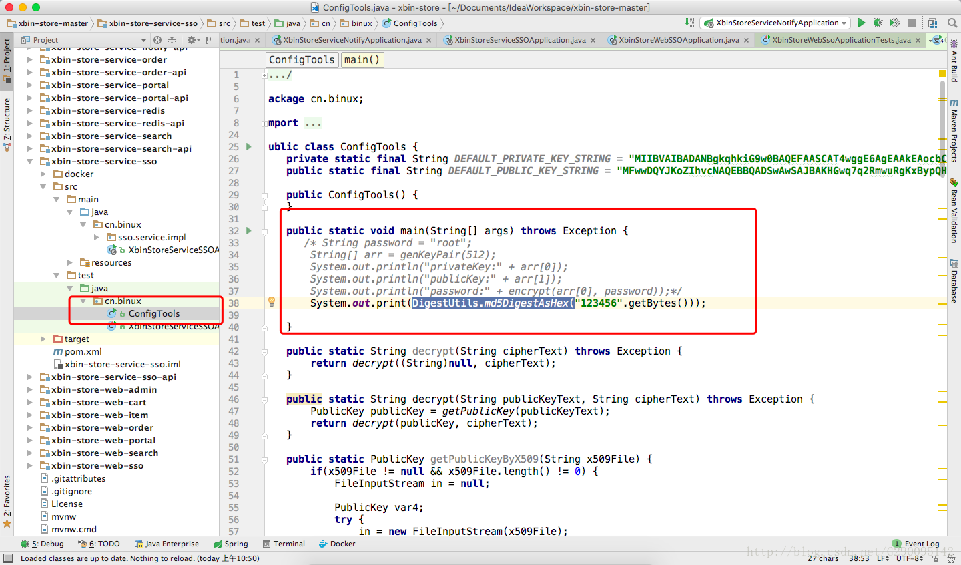
Task: Run XbinStoreServiceNotifyApplication with green play button
Action: click(862, 23)
